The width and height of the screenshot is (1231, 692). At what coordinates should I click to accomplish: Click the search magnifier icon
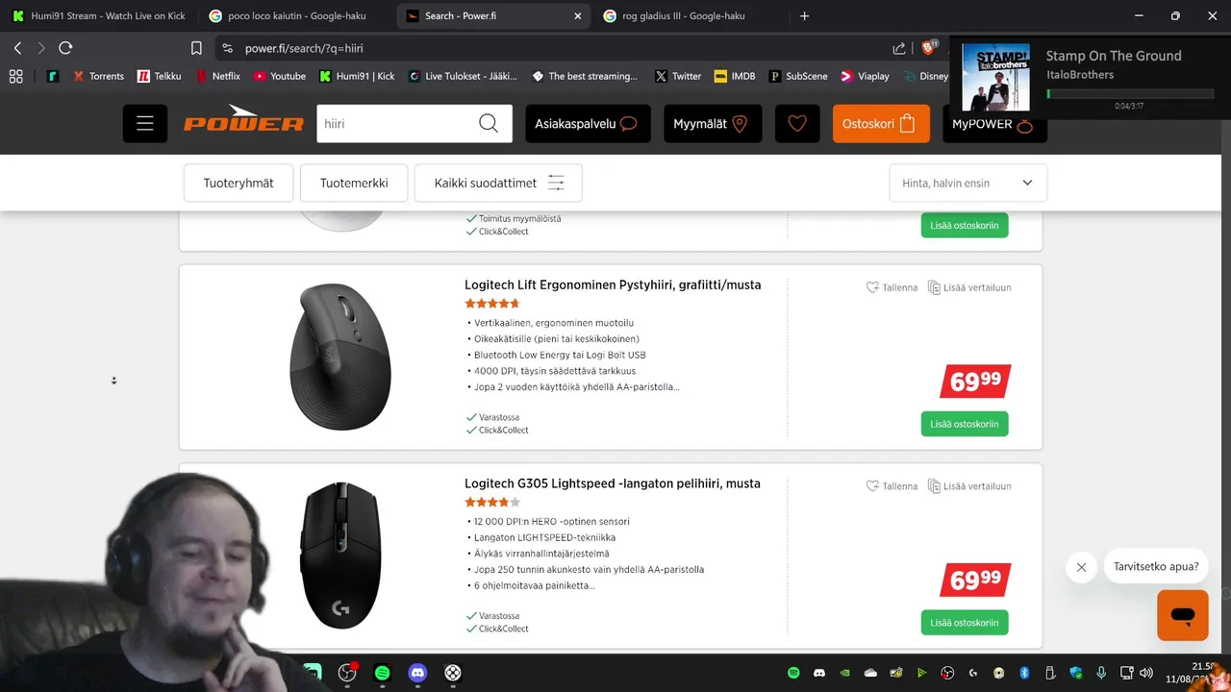coord(489,124)
